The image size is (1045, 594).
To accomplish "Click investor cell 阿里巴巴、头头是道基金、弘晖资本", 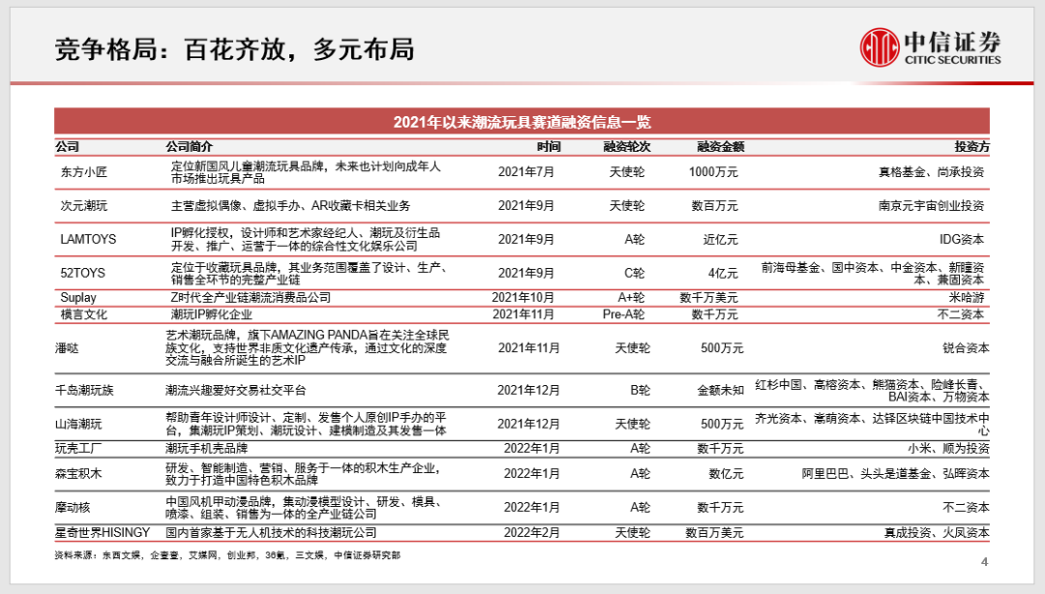I will pyautogui.click(x=896, y=474).
